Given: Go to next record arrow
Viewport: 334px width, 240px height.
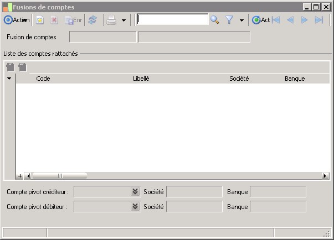Looking at the screenshot, I should (305, 20).
